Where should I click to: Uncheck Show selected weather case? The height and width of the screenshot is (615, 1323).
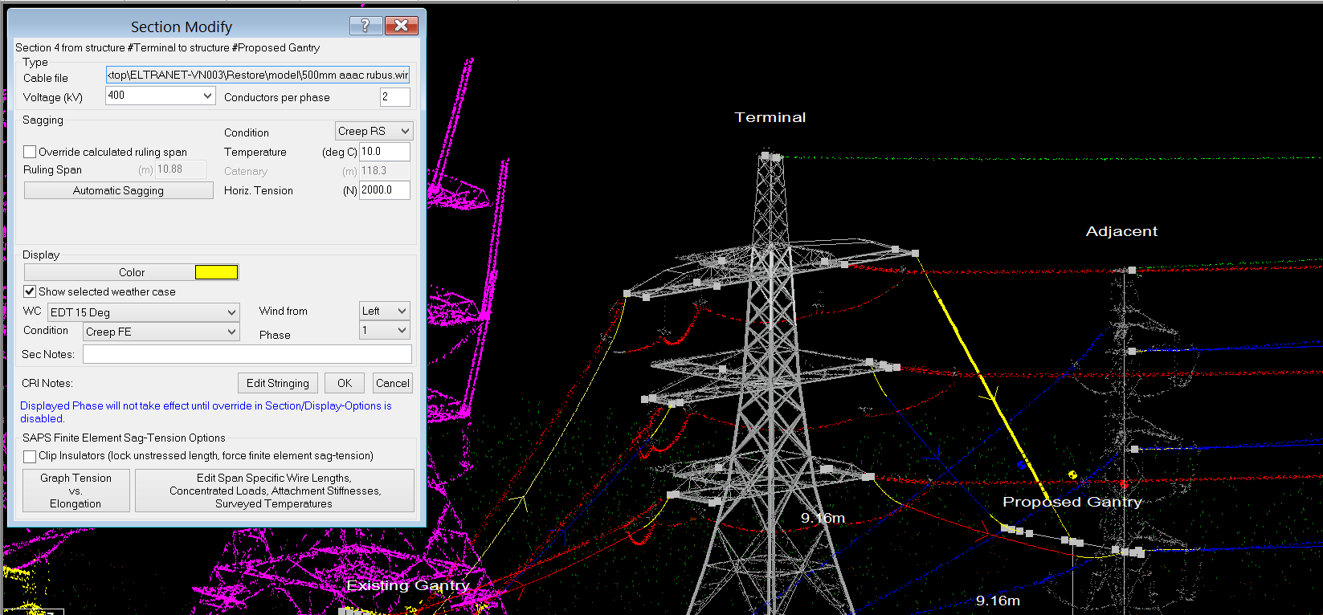tap(30, 291)
